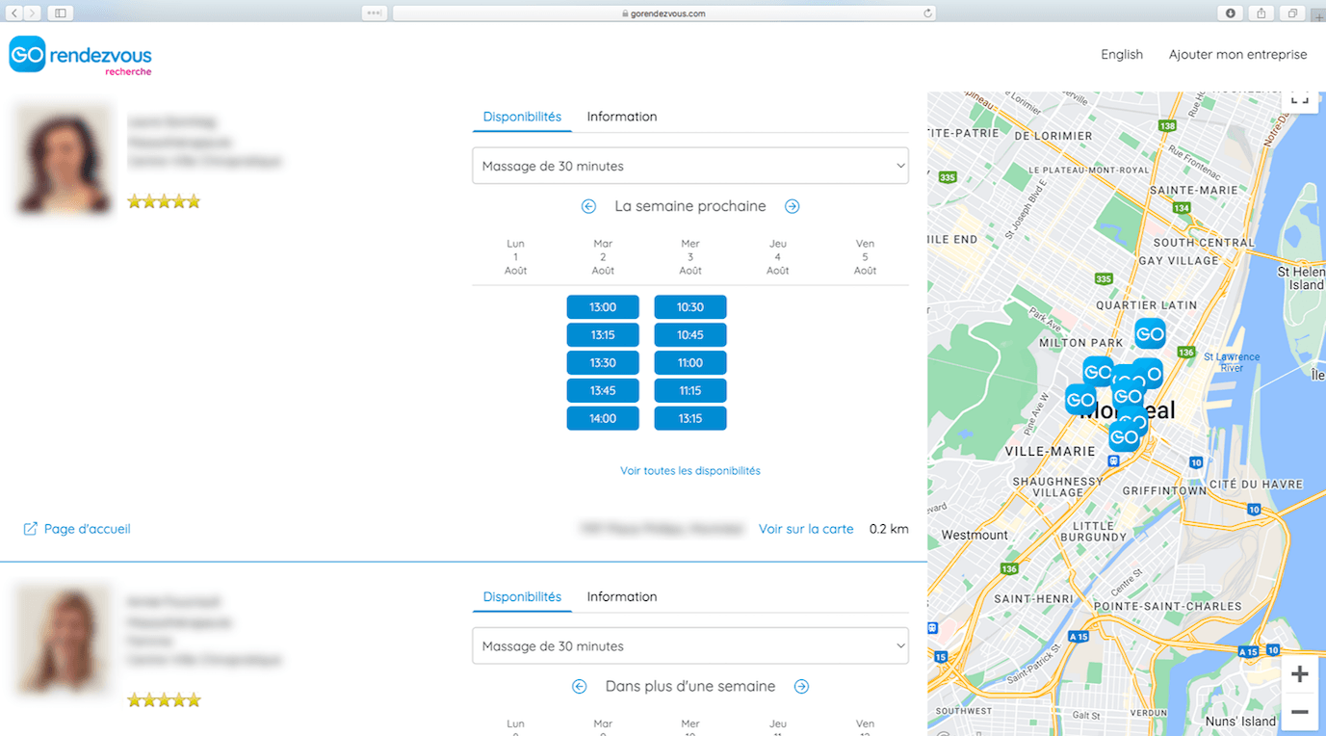Viewport: 1326px width, 736px height.
Task: Show Safari tab overview icon
Action: pyautogui.click(x=1292, y=13)
